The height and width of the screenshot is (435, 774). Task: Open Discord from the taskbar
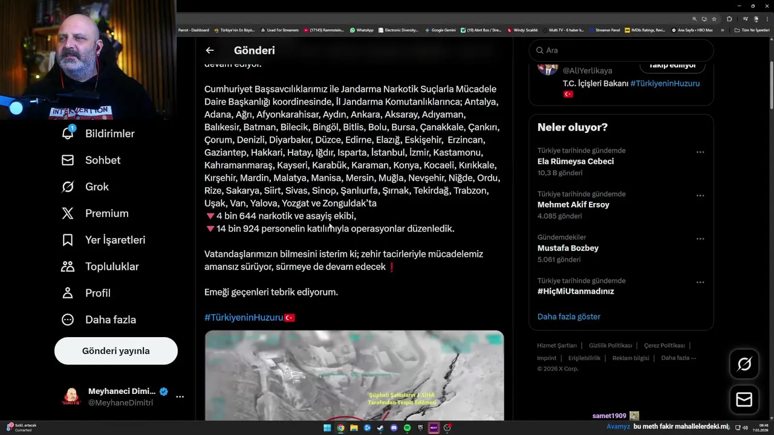(394, 428)
